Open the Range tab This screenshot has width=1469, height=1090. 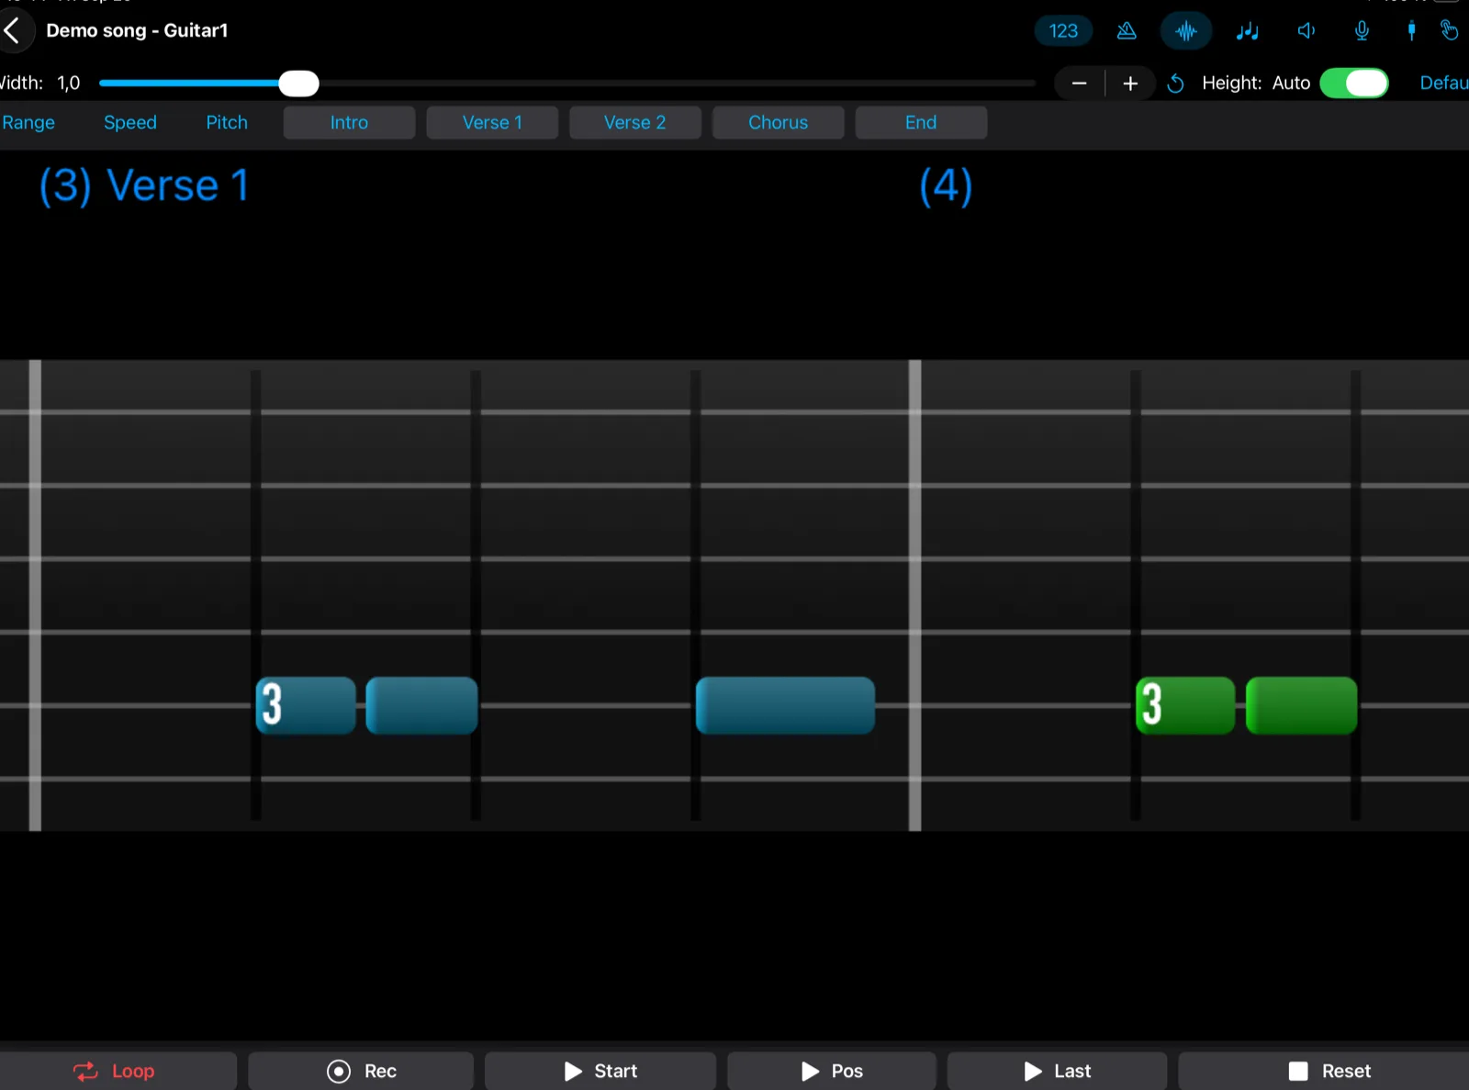[x=28, y=122]
